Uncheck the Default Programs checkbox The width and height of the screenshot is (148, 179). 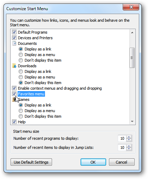pyautogui.click(x=14, y=32)
